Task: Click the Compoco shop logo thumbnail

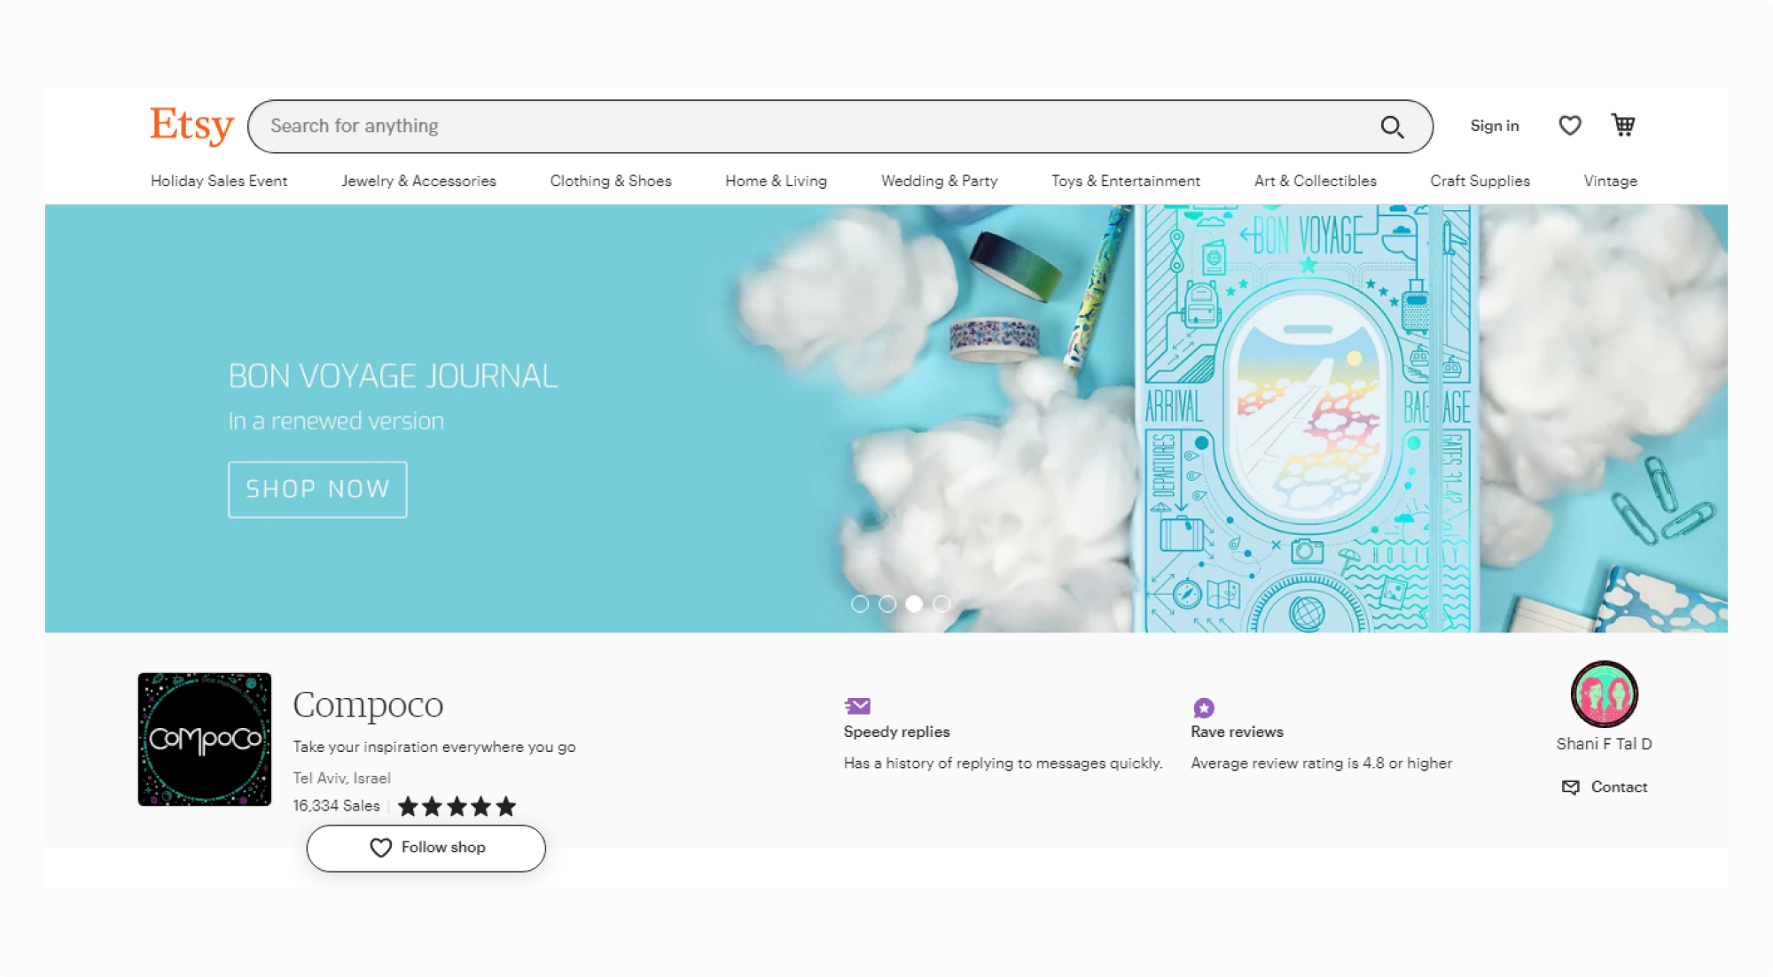Action: pos(205,739)
